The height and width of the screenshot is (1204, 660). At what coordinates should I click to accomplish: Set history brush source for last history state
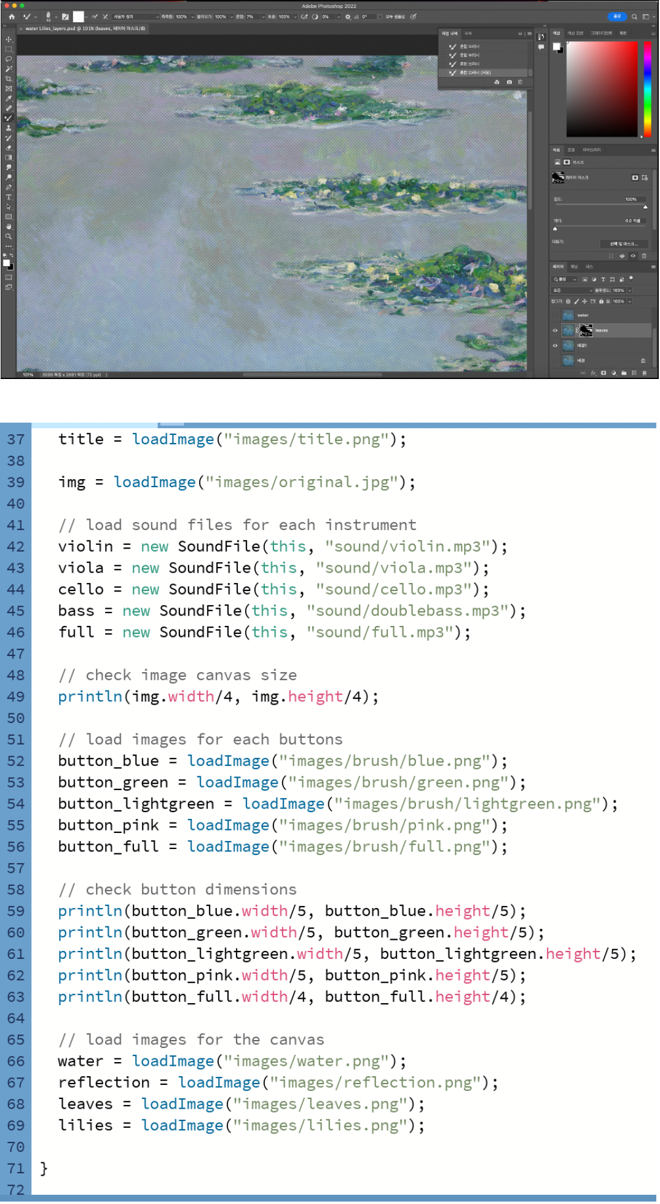point(444,72)
